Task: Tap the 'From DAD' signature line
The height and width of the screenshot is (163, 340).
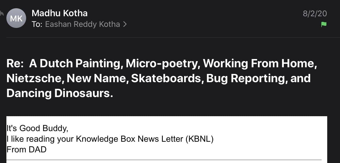Action: pos(26,149)
